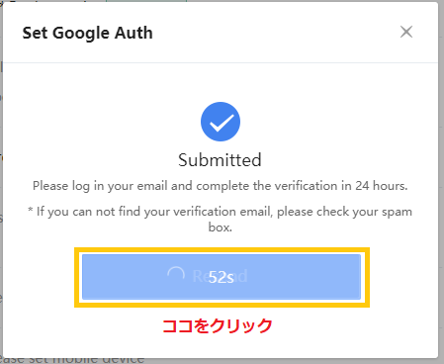Click the faded 'Resend' label text
This screenshot has width=444, height=364.
coord(220,276)
